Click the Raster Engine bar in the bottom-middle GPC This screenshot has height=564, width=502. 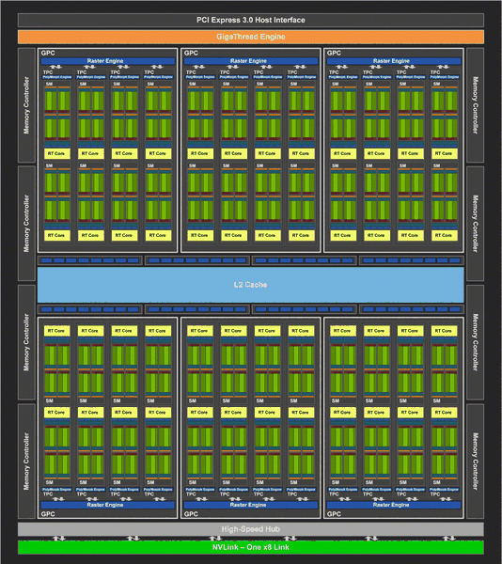(x=251, y=505)
